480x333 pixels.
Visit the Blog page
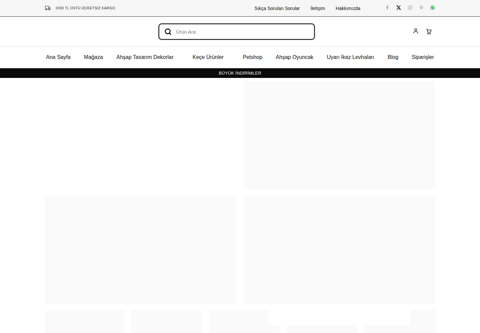393,57
